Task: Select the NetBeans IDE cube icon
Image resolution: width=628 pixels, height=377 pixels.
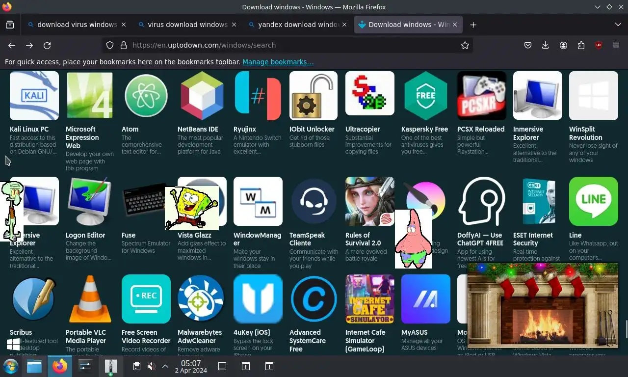Action: (x=202, y=96)
